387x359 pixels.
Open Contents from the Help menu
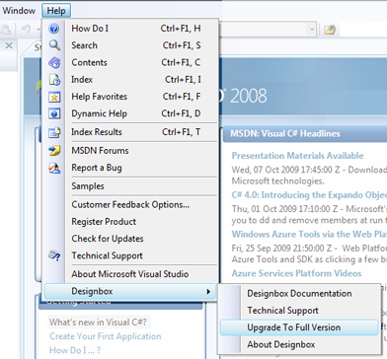click(130, 62)
